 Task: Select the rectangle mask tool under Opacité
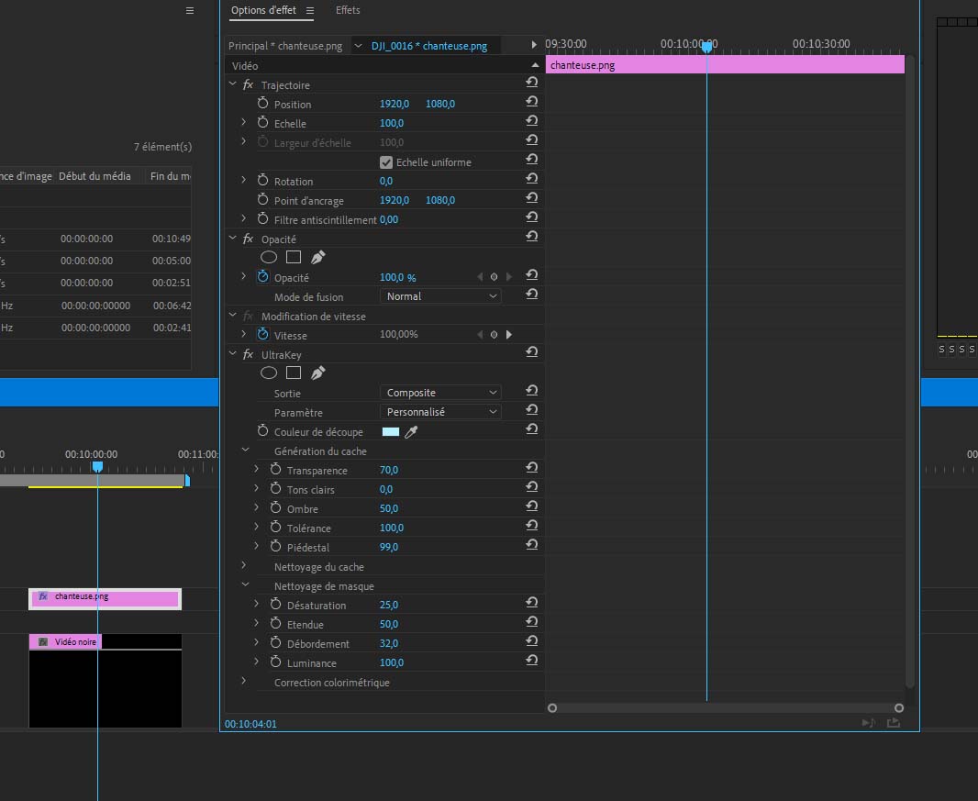(294, 257)
